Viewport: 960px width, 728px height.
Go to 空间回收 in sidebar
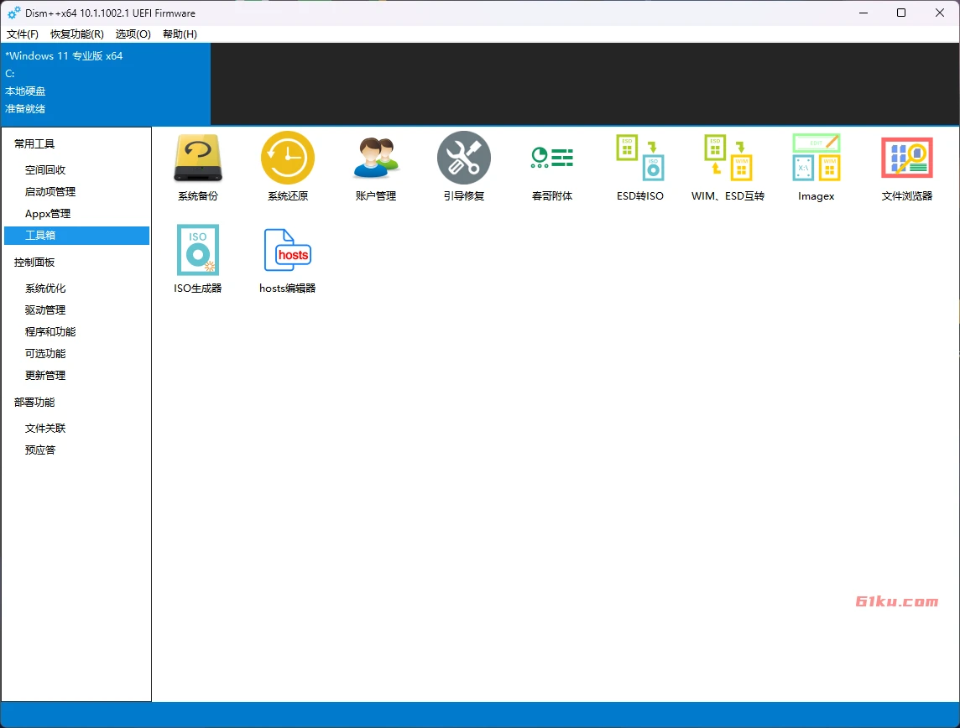tap(45, 170)
